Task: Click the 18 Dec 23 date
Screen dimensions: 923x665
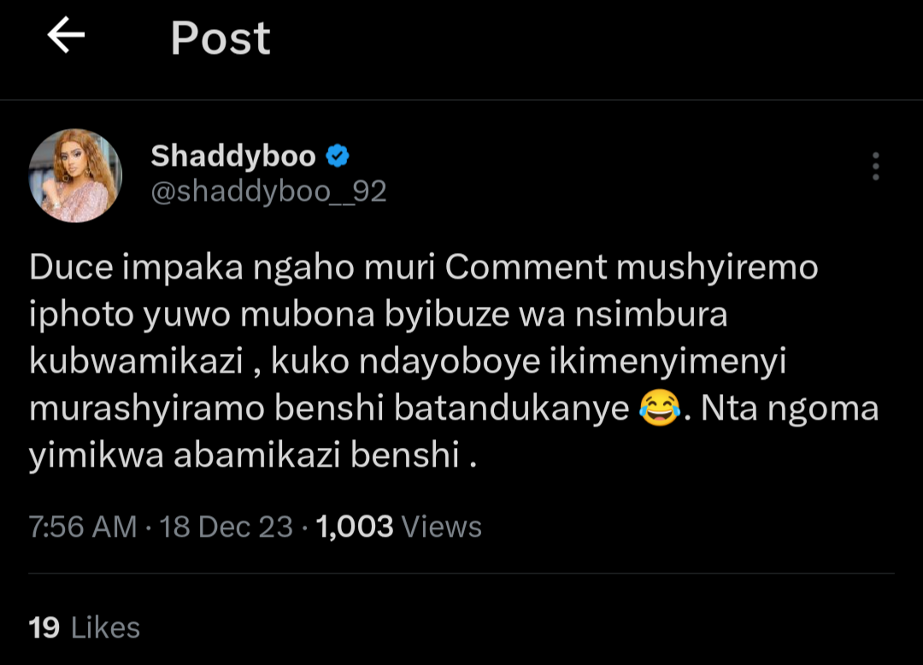Action: 226,527
